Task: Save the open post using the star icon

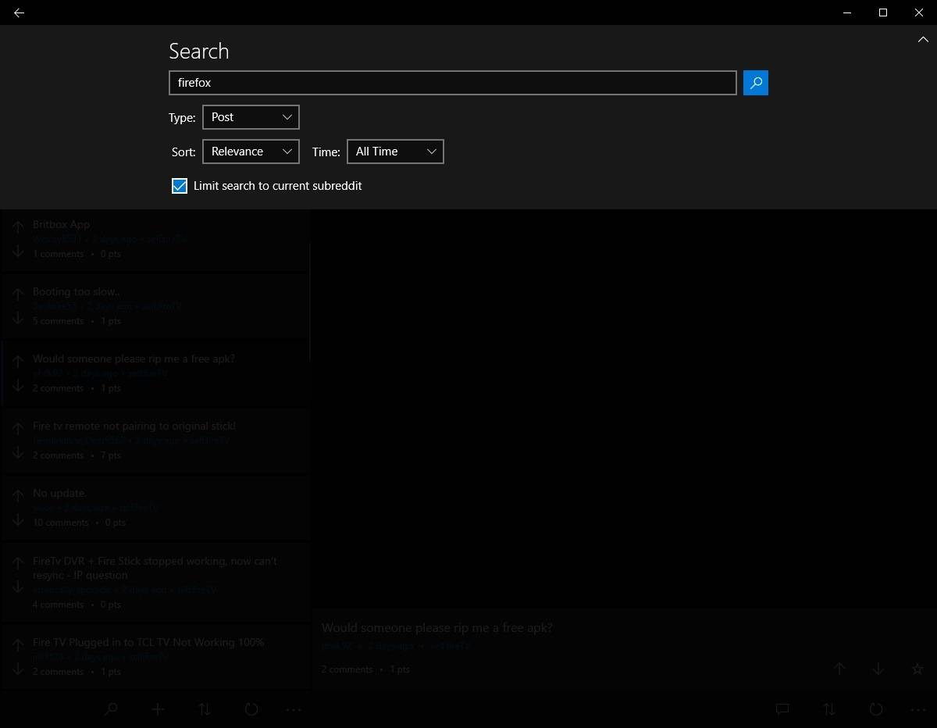Action: tap(917, 669)
